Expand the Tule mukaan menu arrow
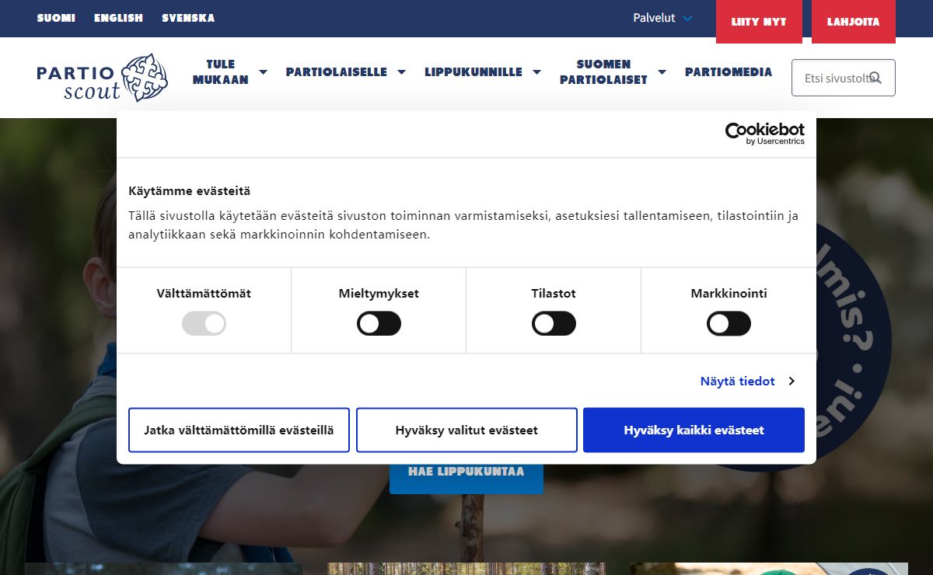 (x=263, y=71)
